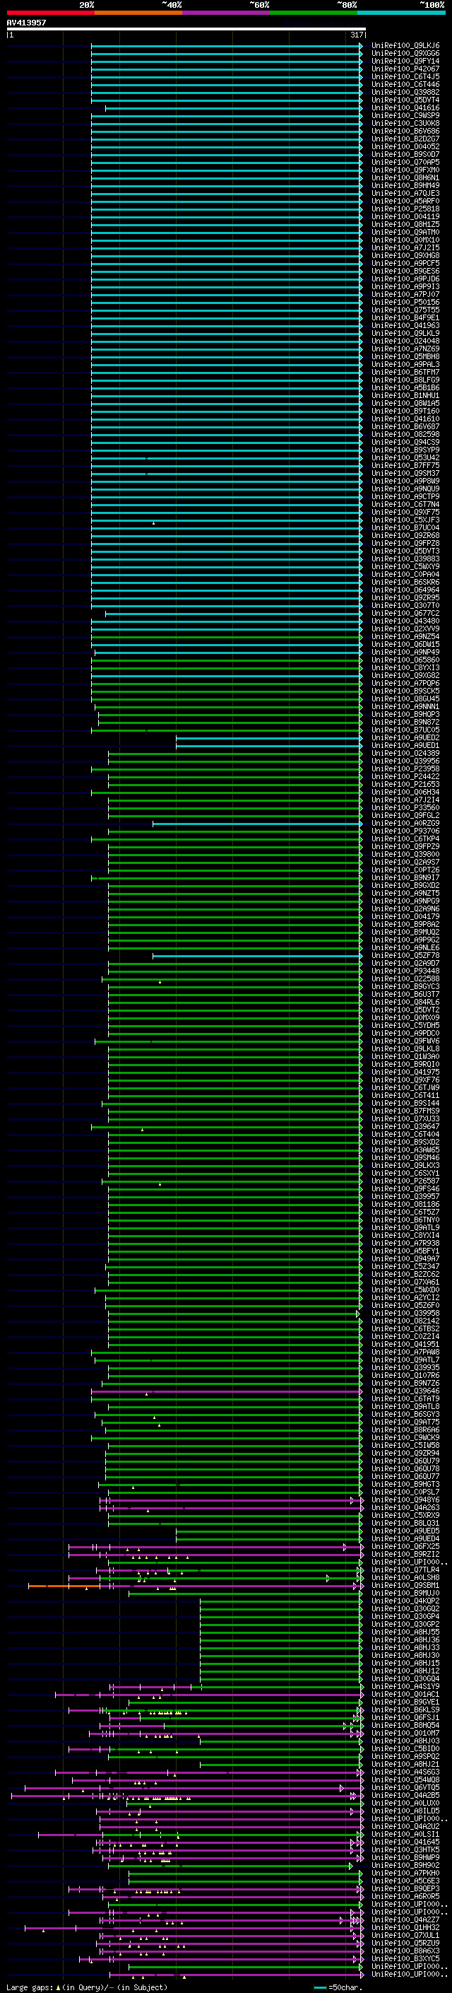
Task: Click the cyan ~100% identity legend segment
Action: (x=401, y=13)
